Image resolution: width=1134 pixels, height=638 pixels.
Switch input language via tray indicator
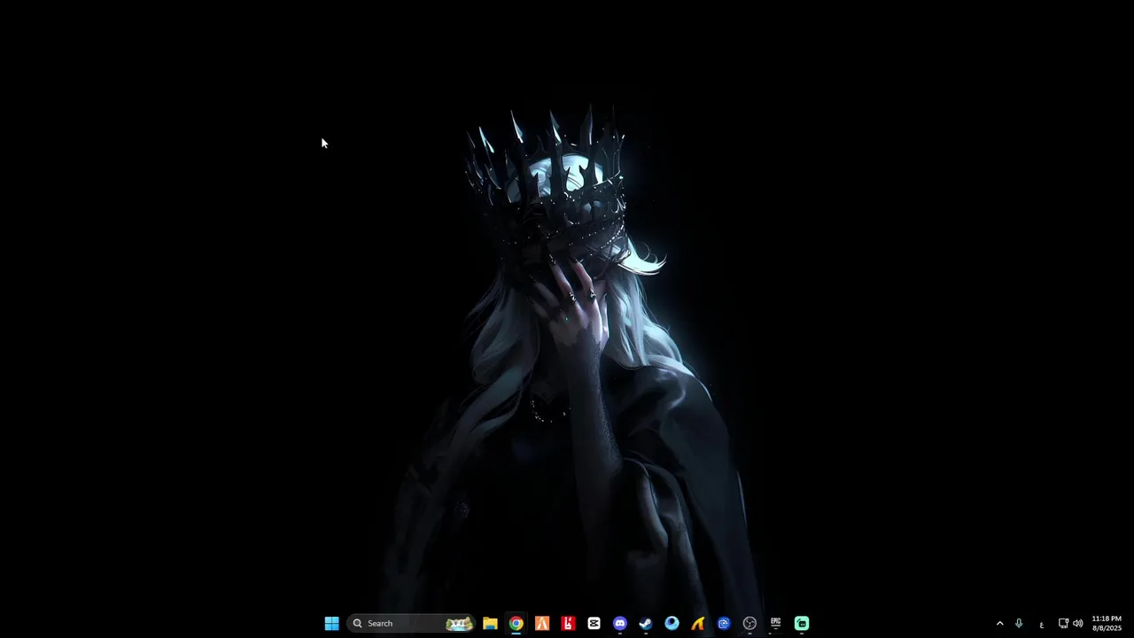coord(1041,624)
